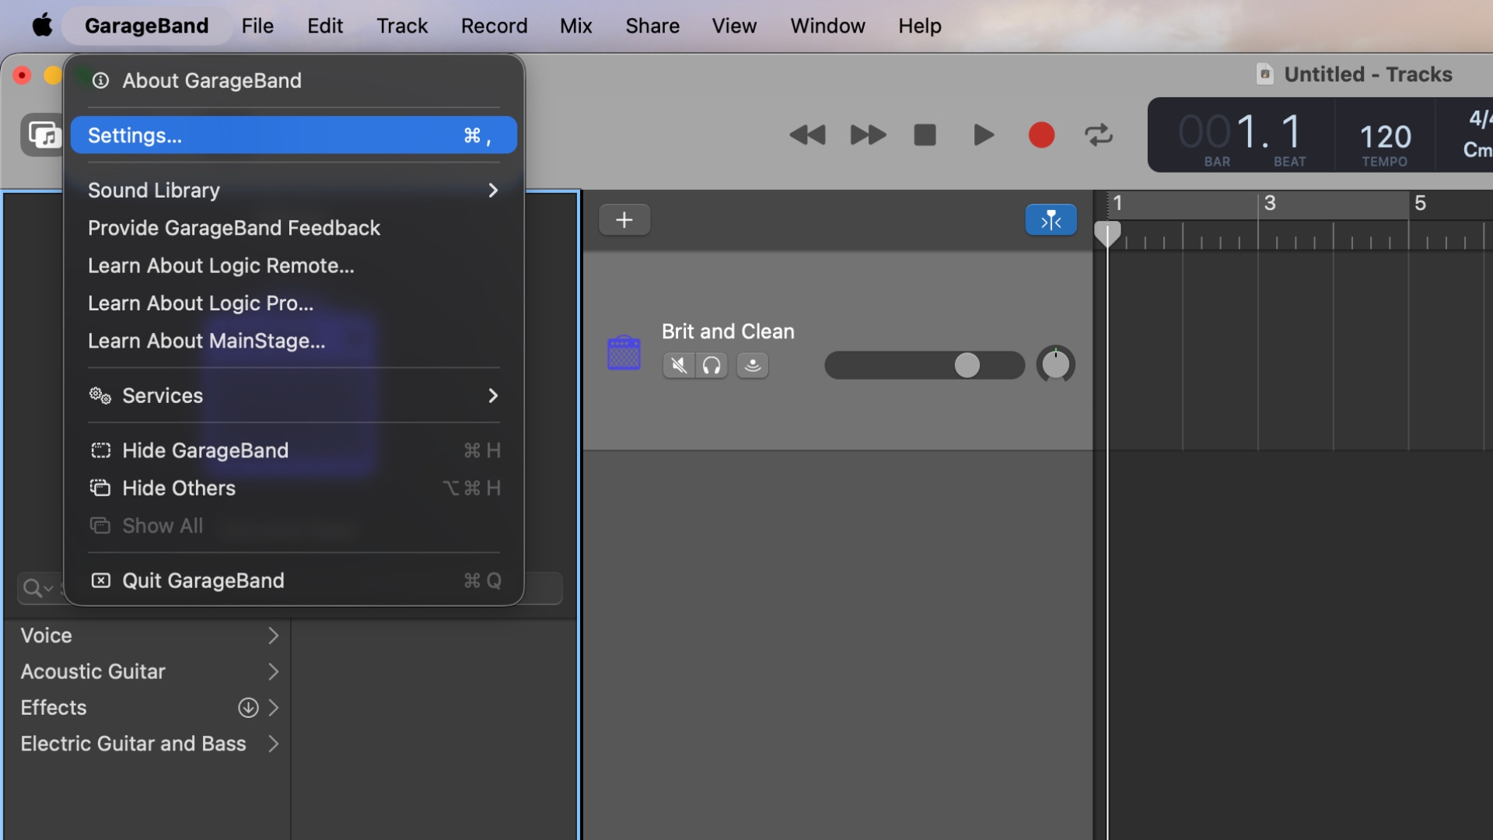Open the Window menu

point(827,26)
